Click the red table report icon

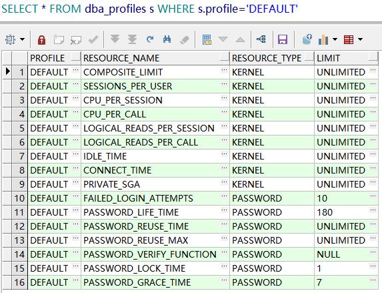tap(349, 39)
